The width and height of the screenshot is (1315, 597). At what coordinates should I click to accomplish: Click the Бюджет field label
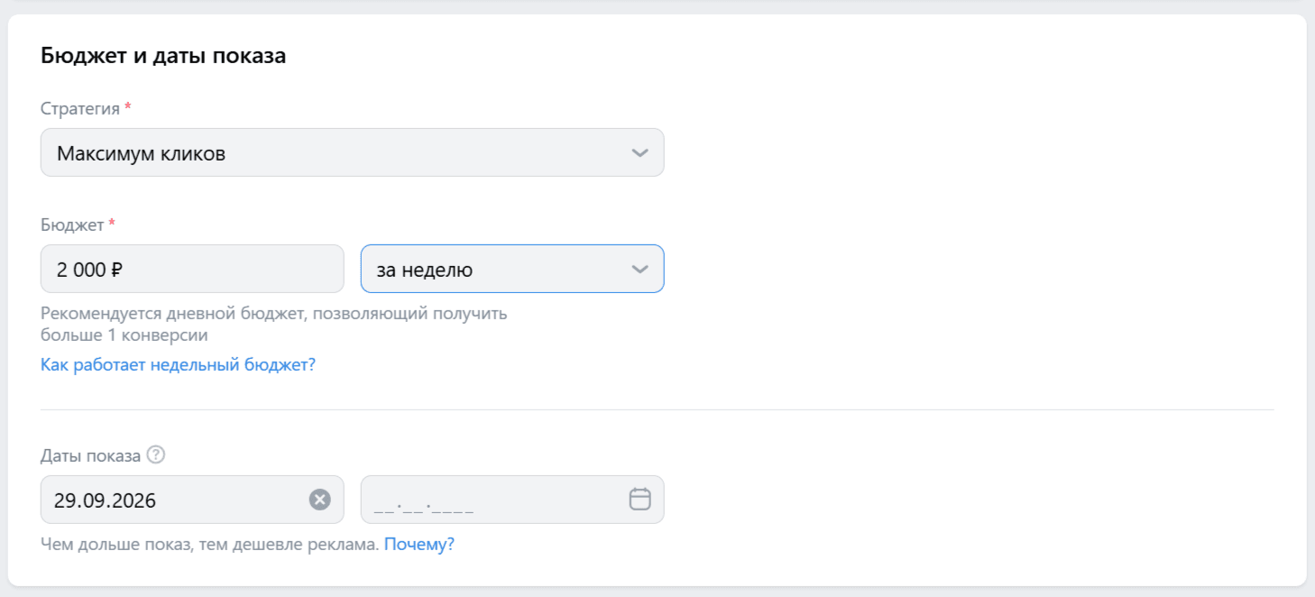pos(72,225)
